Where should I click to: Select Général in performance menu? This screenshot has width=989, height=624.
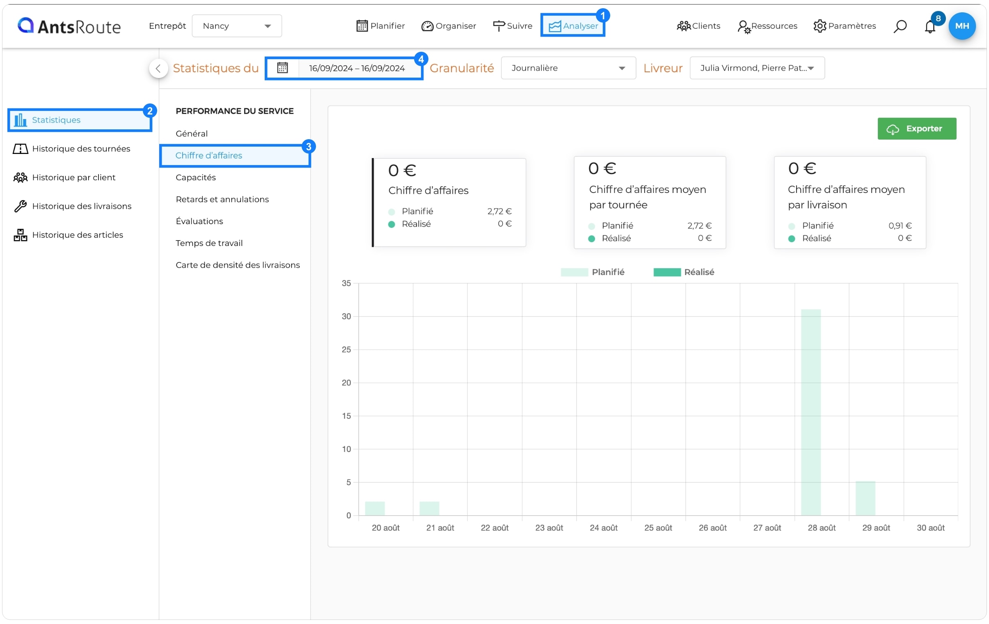pyautogui.click(x=191, y=133)
